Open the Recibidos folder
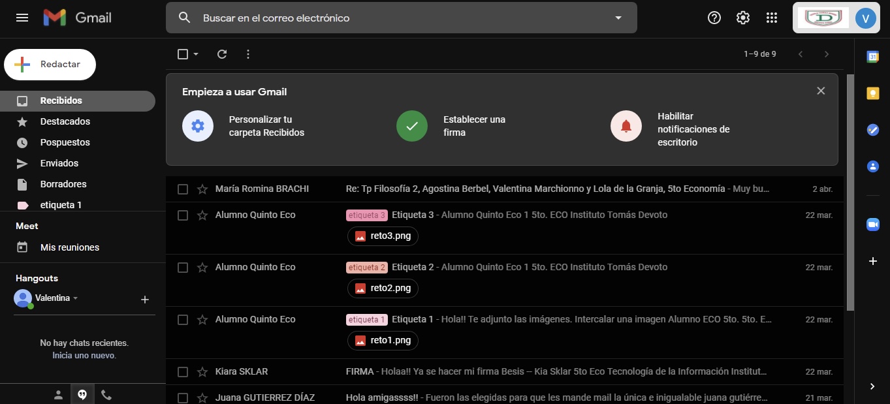Image resolution: width=890 pixels, height=404 pixels. tap(78, 101)
